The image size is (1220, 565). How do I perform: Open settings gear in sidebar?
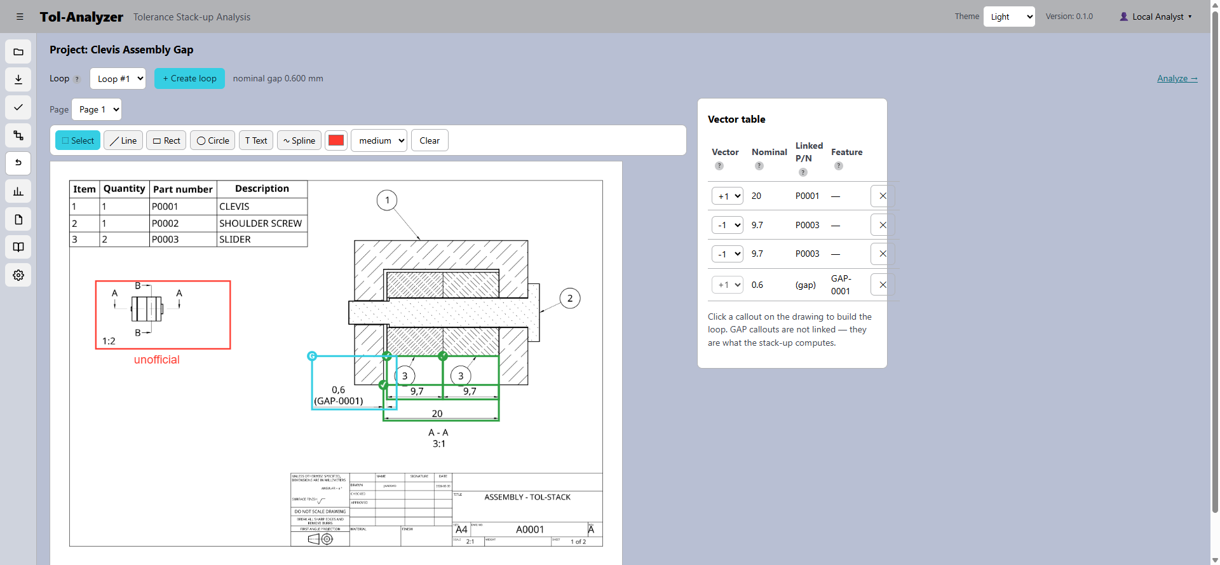point(18,275)
